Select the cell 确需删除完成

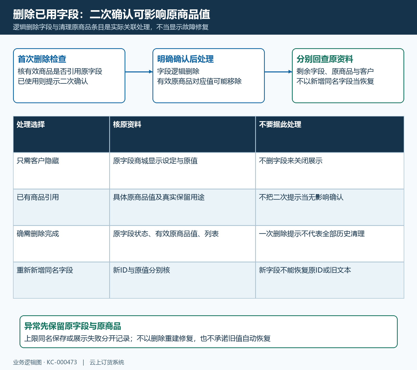(x=61, y=244)
